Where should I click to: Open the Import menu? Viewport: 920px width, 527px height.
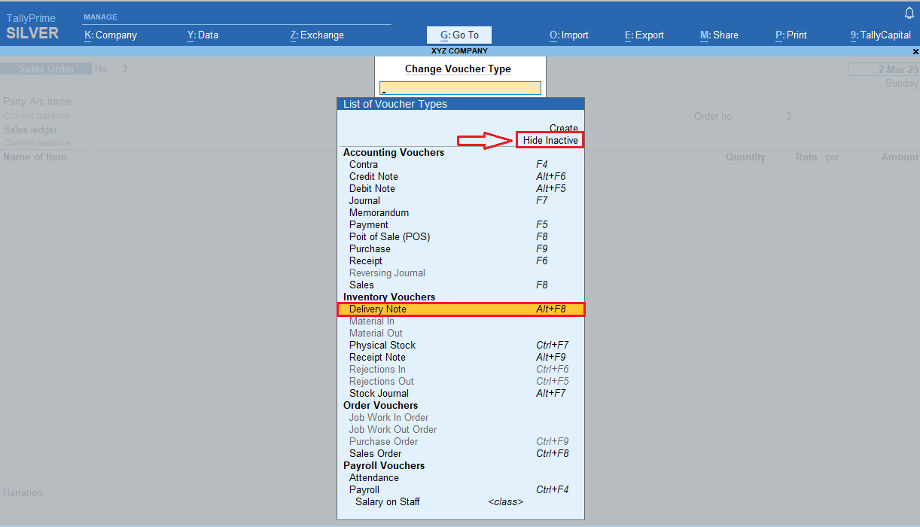pos(568,35)
